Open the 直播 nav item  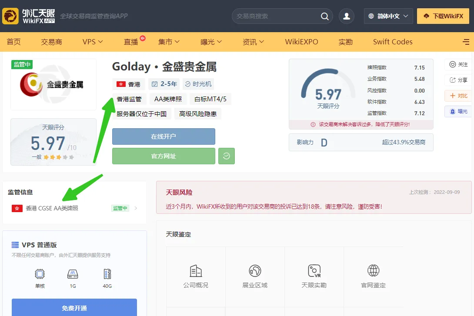pyautogui.click(x=131, y=42)
